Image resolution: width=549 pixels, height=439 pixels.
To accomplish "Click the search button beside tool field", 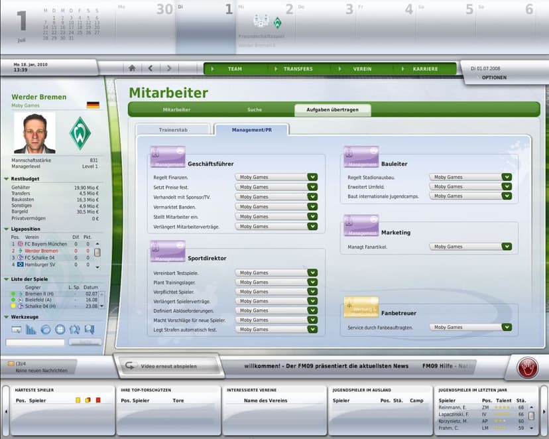I will click(x=85, y=342).
